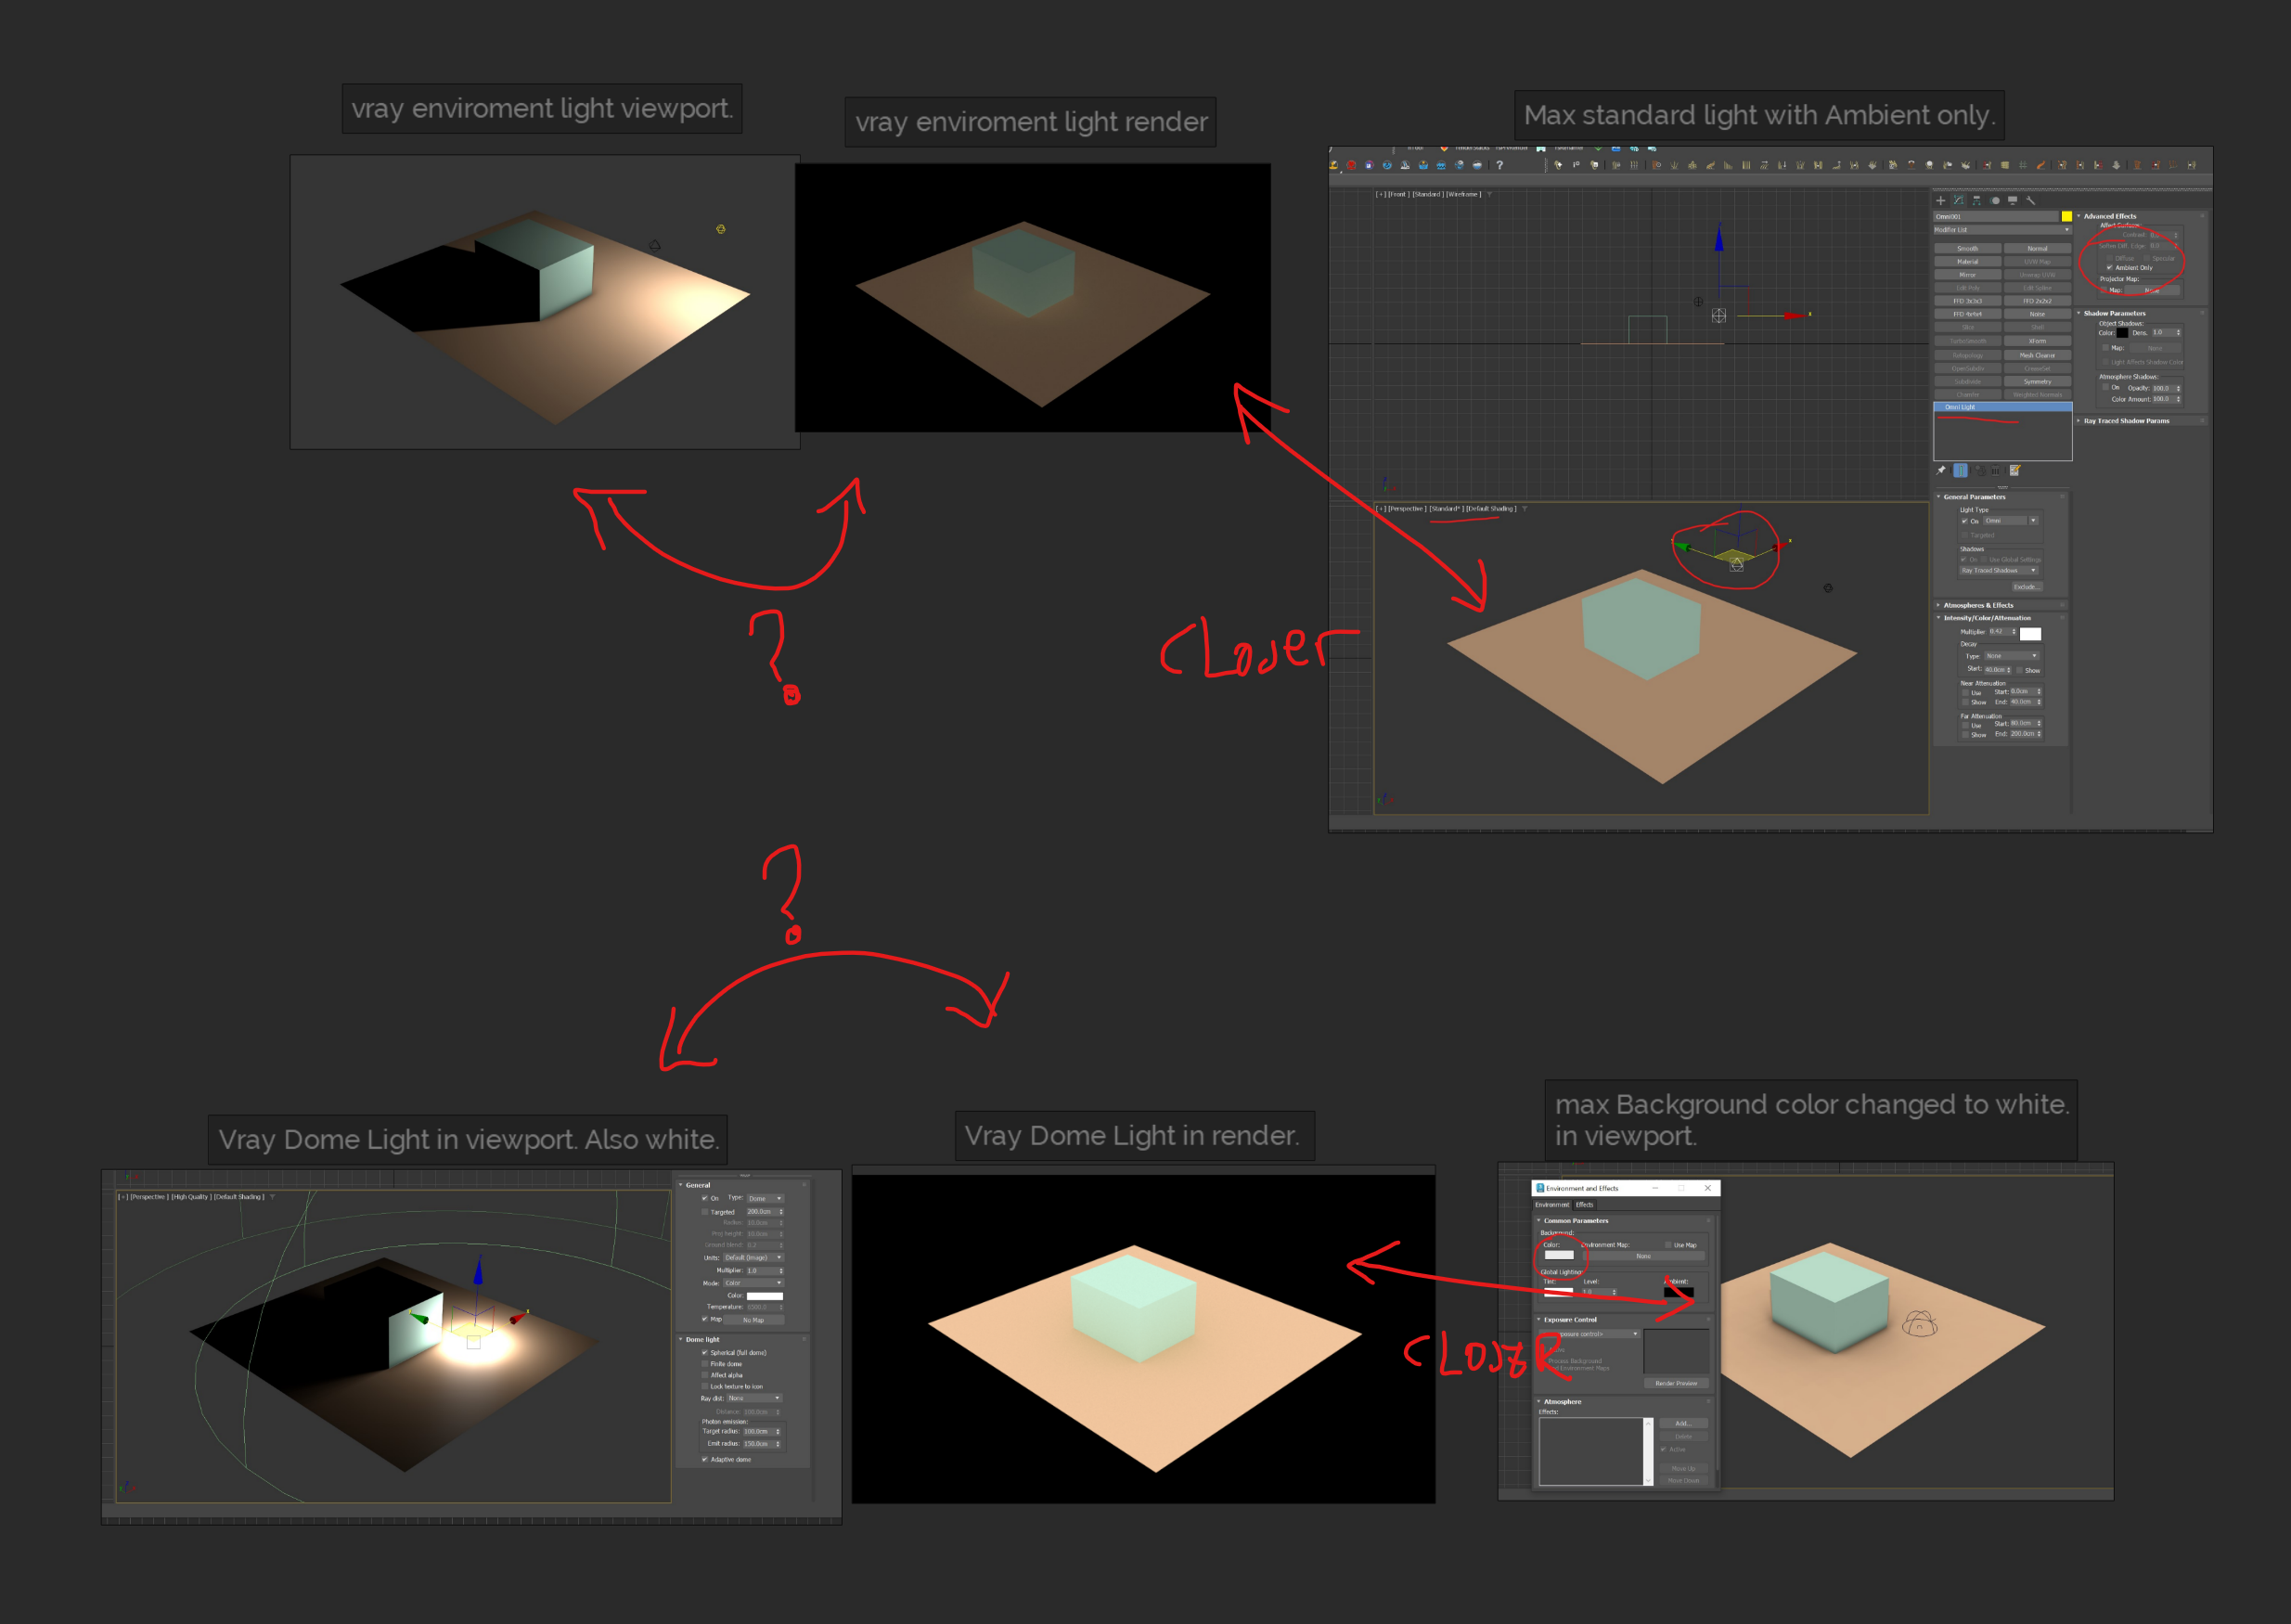Select Omni Light in modifier stack

2003,407
